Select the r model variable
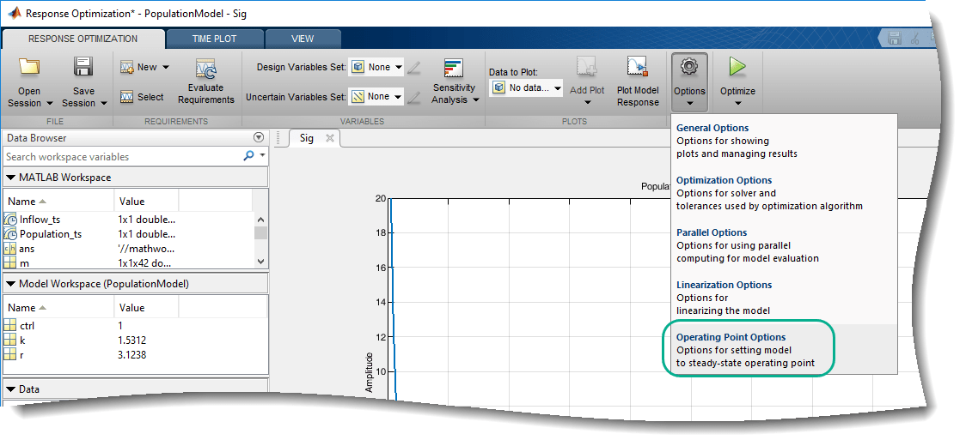 [x=136, y=355]
